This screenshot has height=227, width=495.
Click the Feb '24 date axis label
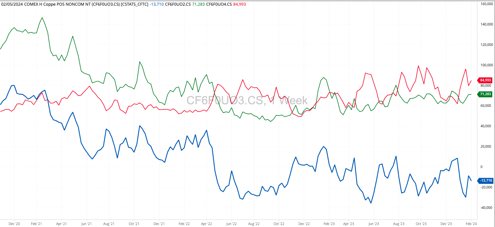pyautogui.click(x=471, y=224)
